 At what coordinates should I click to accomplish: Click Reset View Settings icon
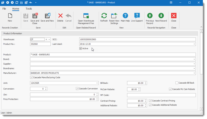pos(114,16)
